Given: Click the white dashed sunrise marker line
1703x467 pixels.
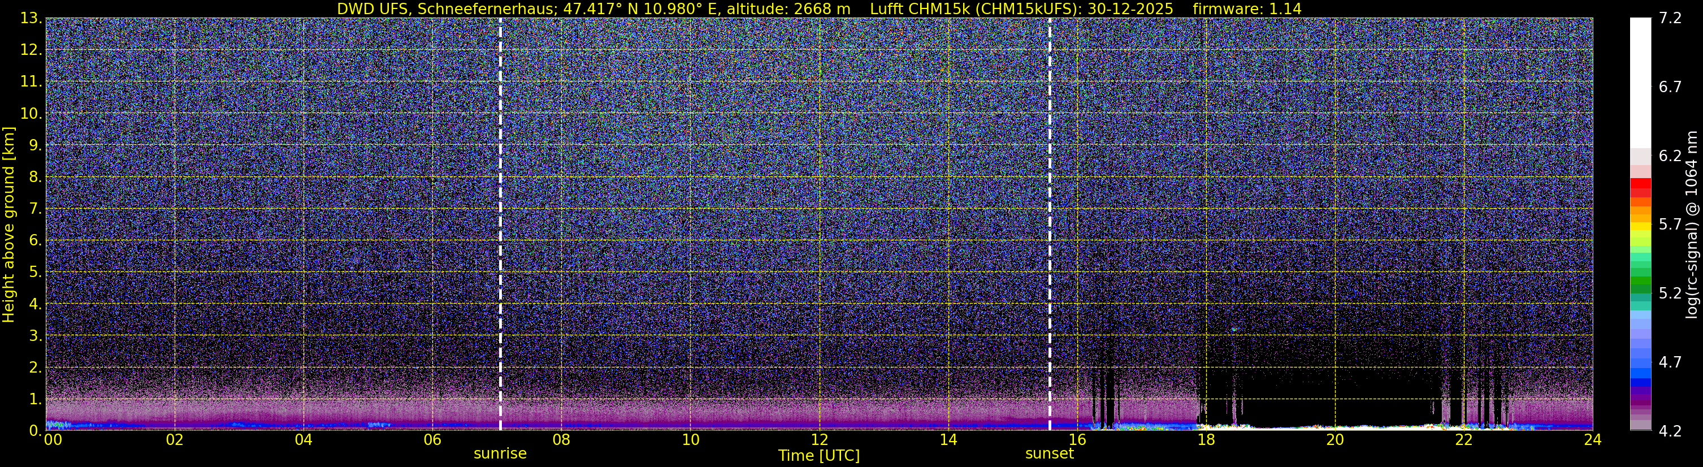Looking at the screenshot, I should (x=500, y=223).
